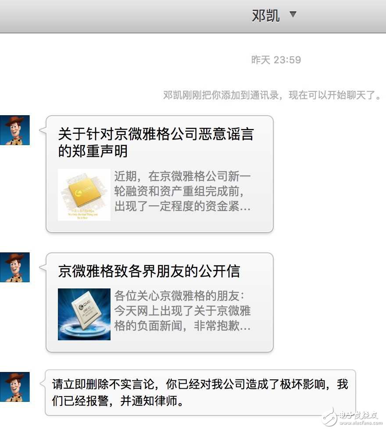
Task: Click the 昨天 23:59 timestamp
Action: [276, 60]
